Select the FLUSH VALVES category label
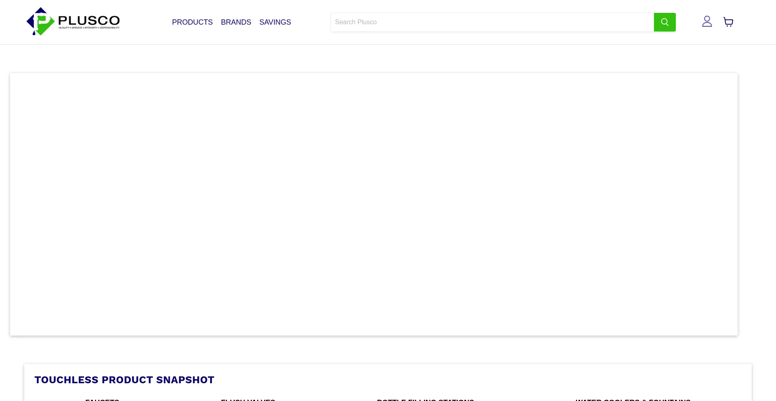Viewport: 776px width, 401px height. 248,399
